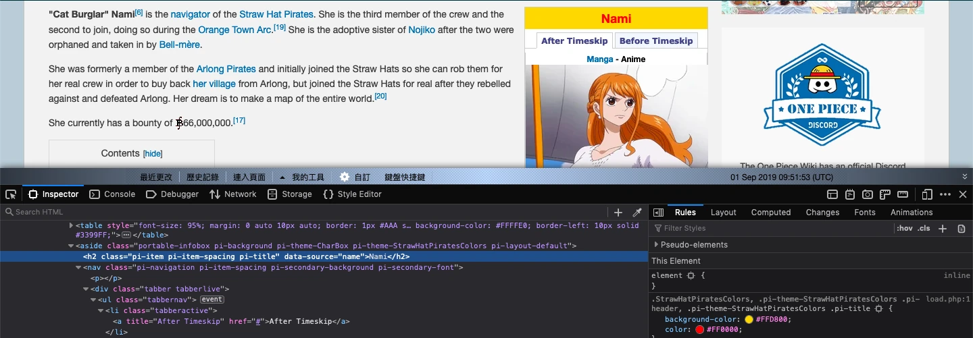This screenshot has height=338, width=973.
Task: Select the Before Timeskip infobox tab
Action: point(656,40)
